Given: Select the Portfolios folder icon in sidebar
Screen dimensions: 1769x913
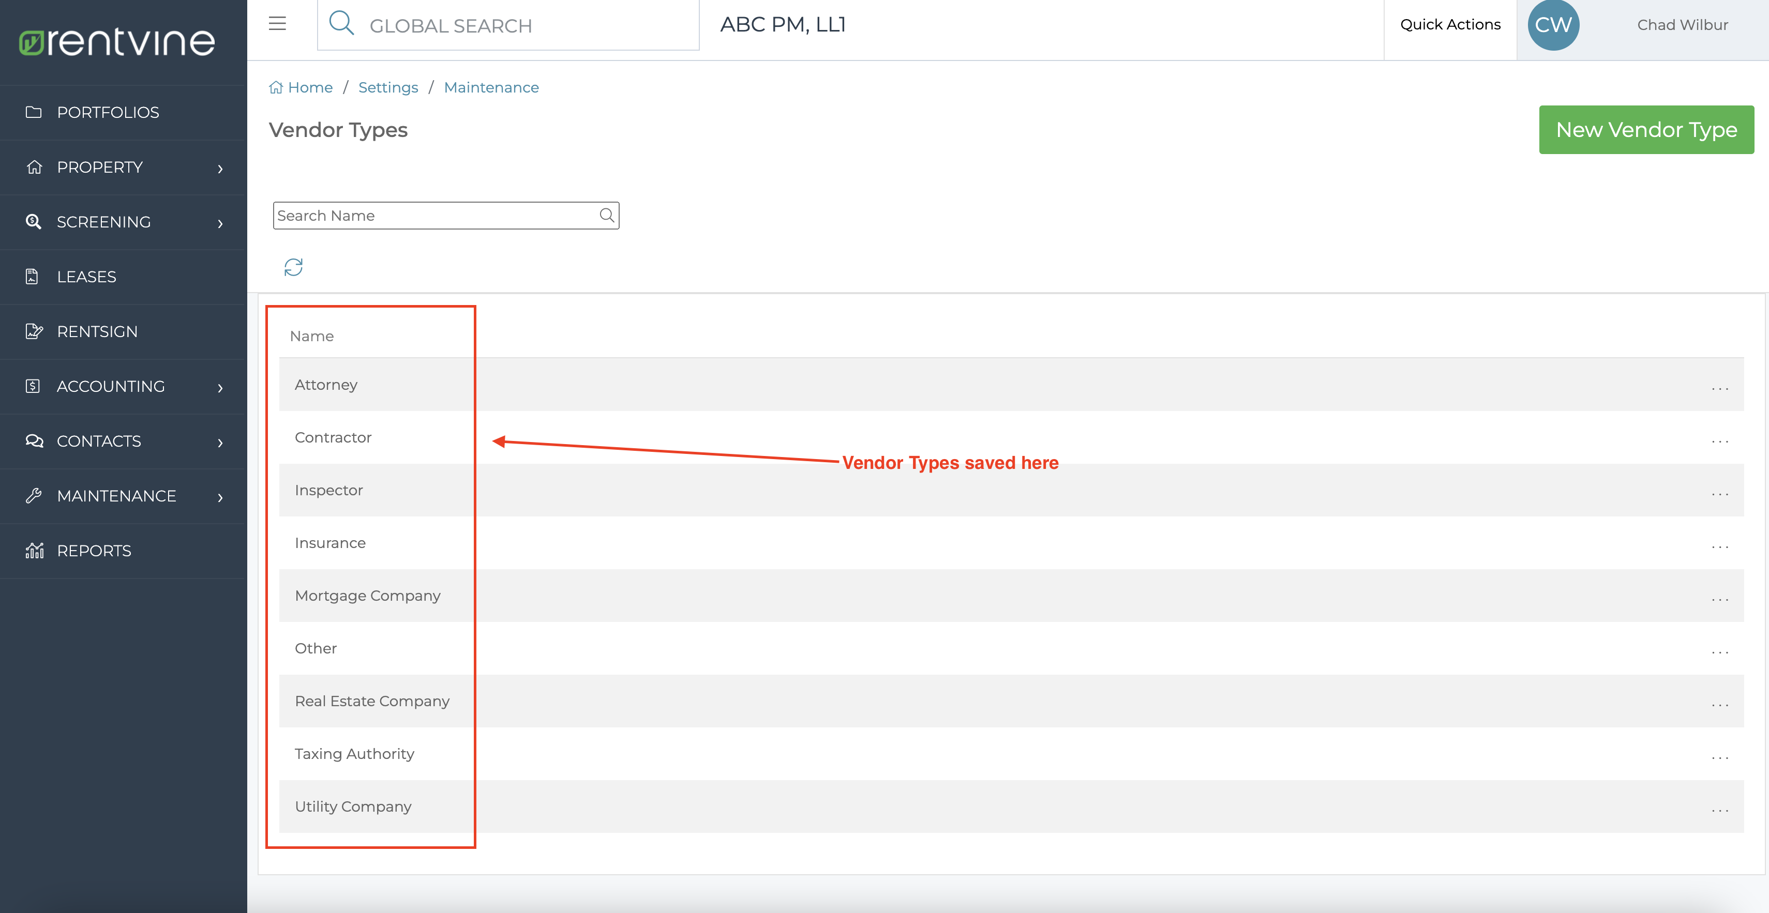Looking at the screenshot, I should [x=34, y=112].
